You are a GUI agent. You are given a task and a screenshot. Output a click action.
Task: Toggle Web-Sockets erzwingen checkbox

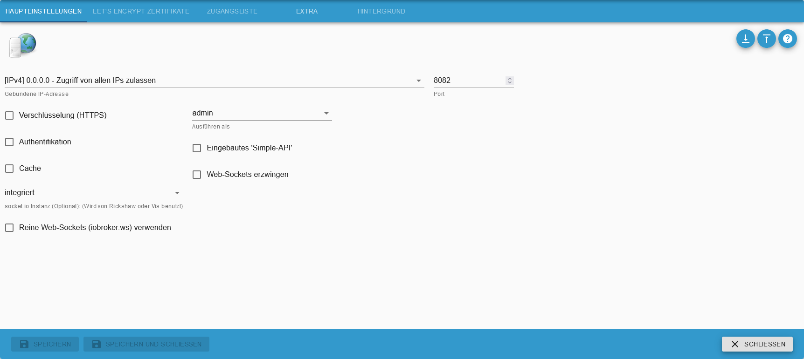[197, 175]
